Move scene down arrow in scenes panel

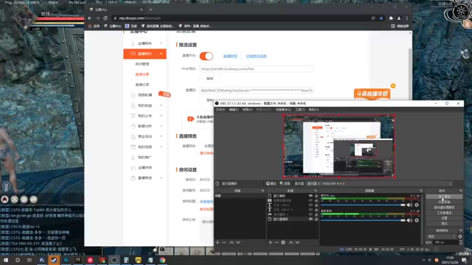(238, 243)
